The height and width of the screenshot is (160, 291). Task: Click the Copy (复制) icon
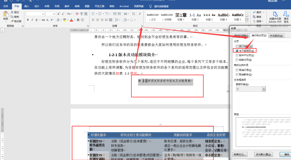[x=12, y=17]
